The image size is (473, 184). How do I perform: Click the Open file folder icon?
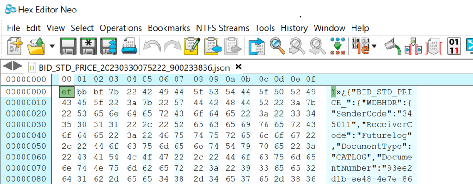coord(36,46)
